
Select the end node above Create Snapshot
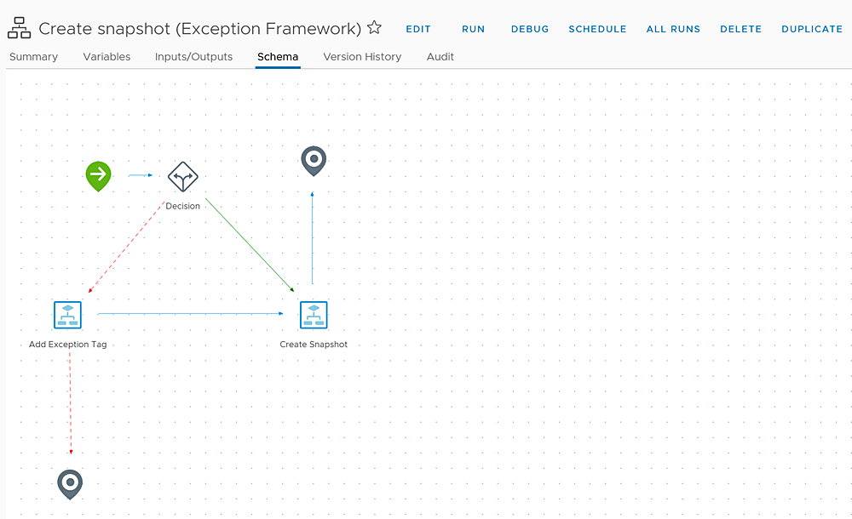pyautogui.click(x=314, y=161)
